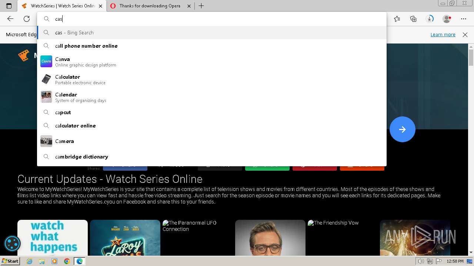Open Watch What Happens thumbnail

coord(53,238)
